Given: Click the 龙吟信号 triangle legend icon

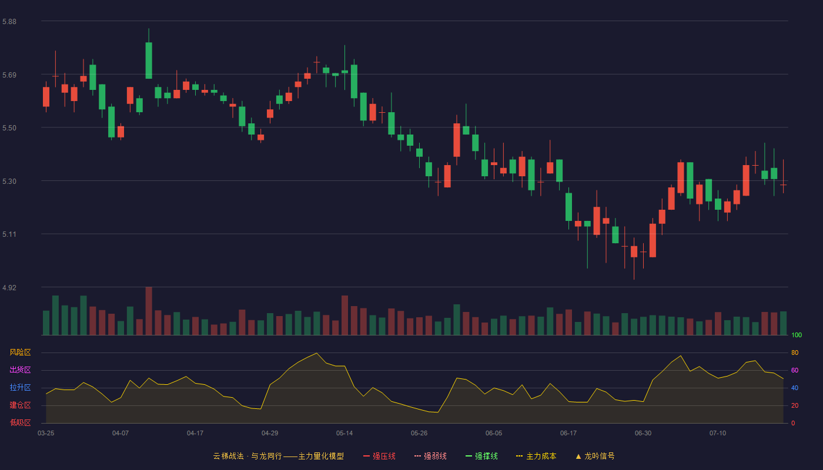Looking at the screenshot, I should pyautogui.click(x=578, y=456).
